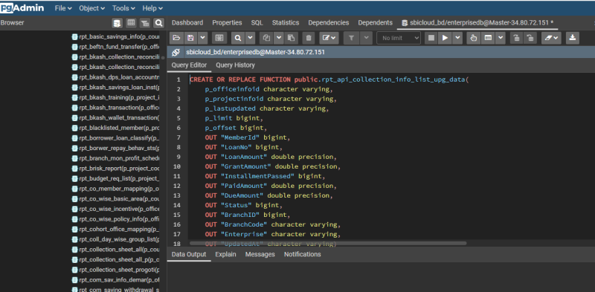Open the No limit rows dropdown
Image resolution: width=595 pixels, height=292 pixels.
click(399, 38)
